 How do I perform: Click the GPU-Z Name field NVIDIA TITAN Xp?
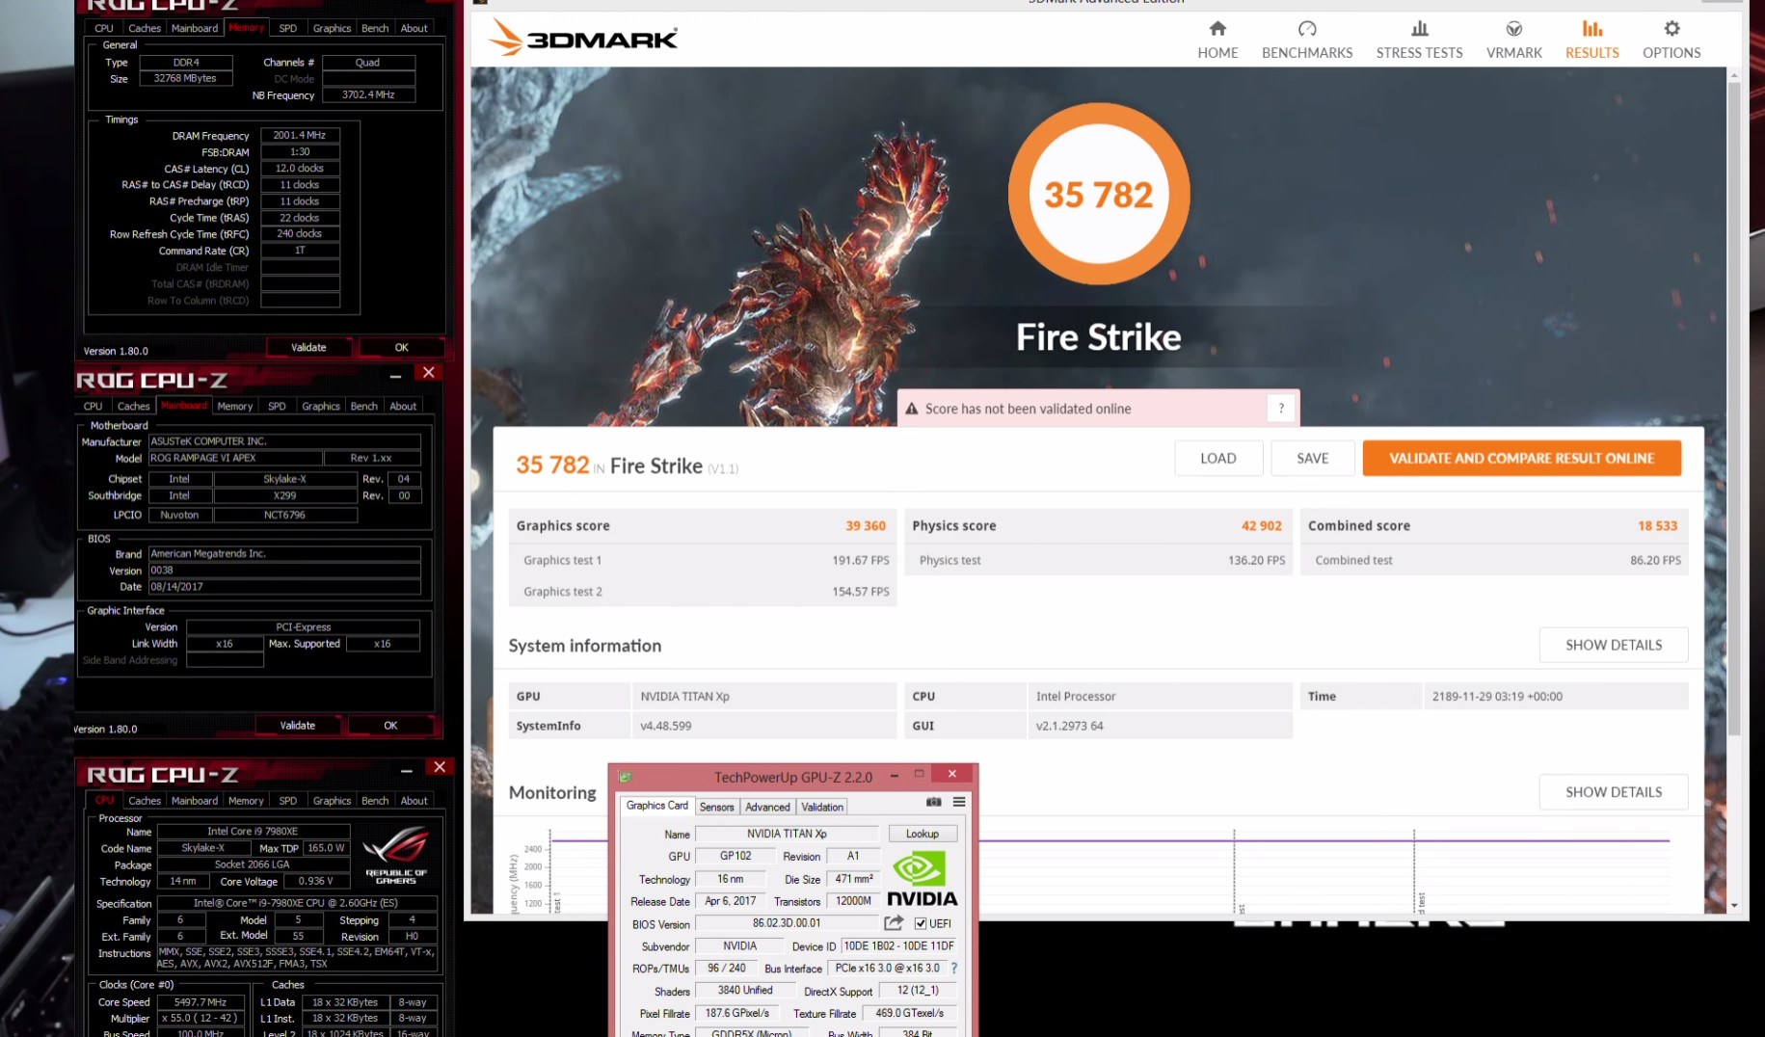click(786, 834)
